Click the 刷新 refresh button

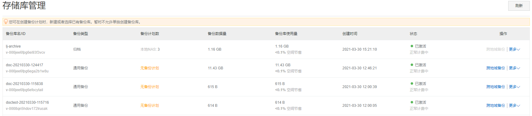tap(519, 6)
